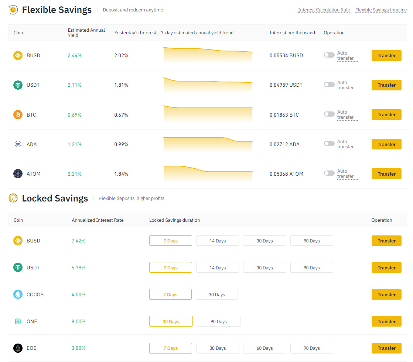The width and height of the screenshot is (413, 362).
Task: Select 30 Days duration for EOS
Action: pyautogui.click(x=218, y=348)
